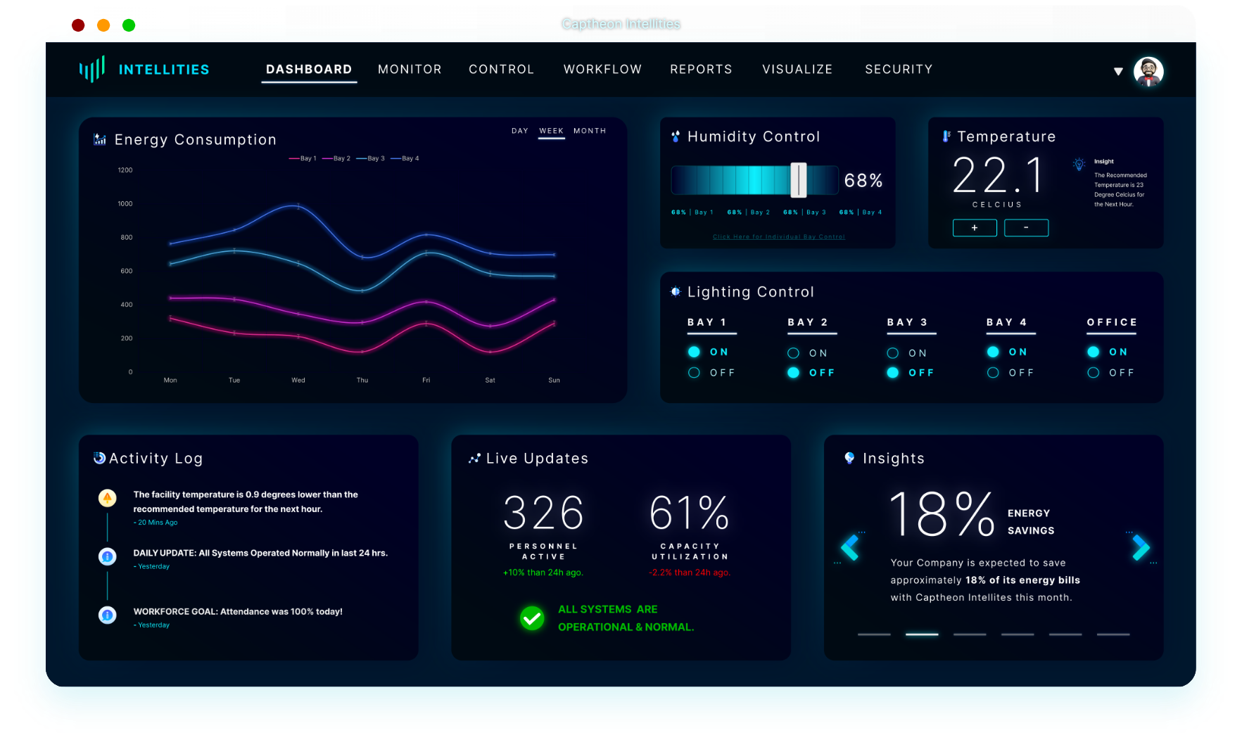Screen dimensions: 1242x747
Task: Increase temperature with plus button
Action: (975, 228)
